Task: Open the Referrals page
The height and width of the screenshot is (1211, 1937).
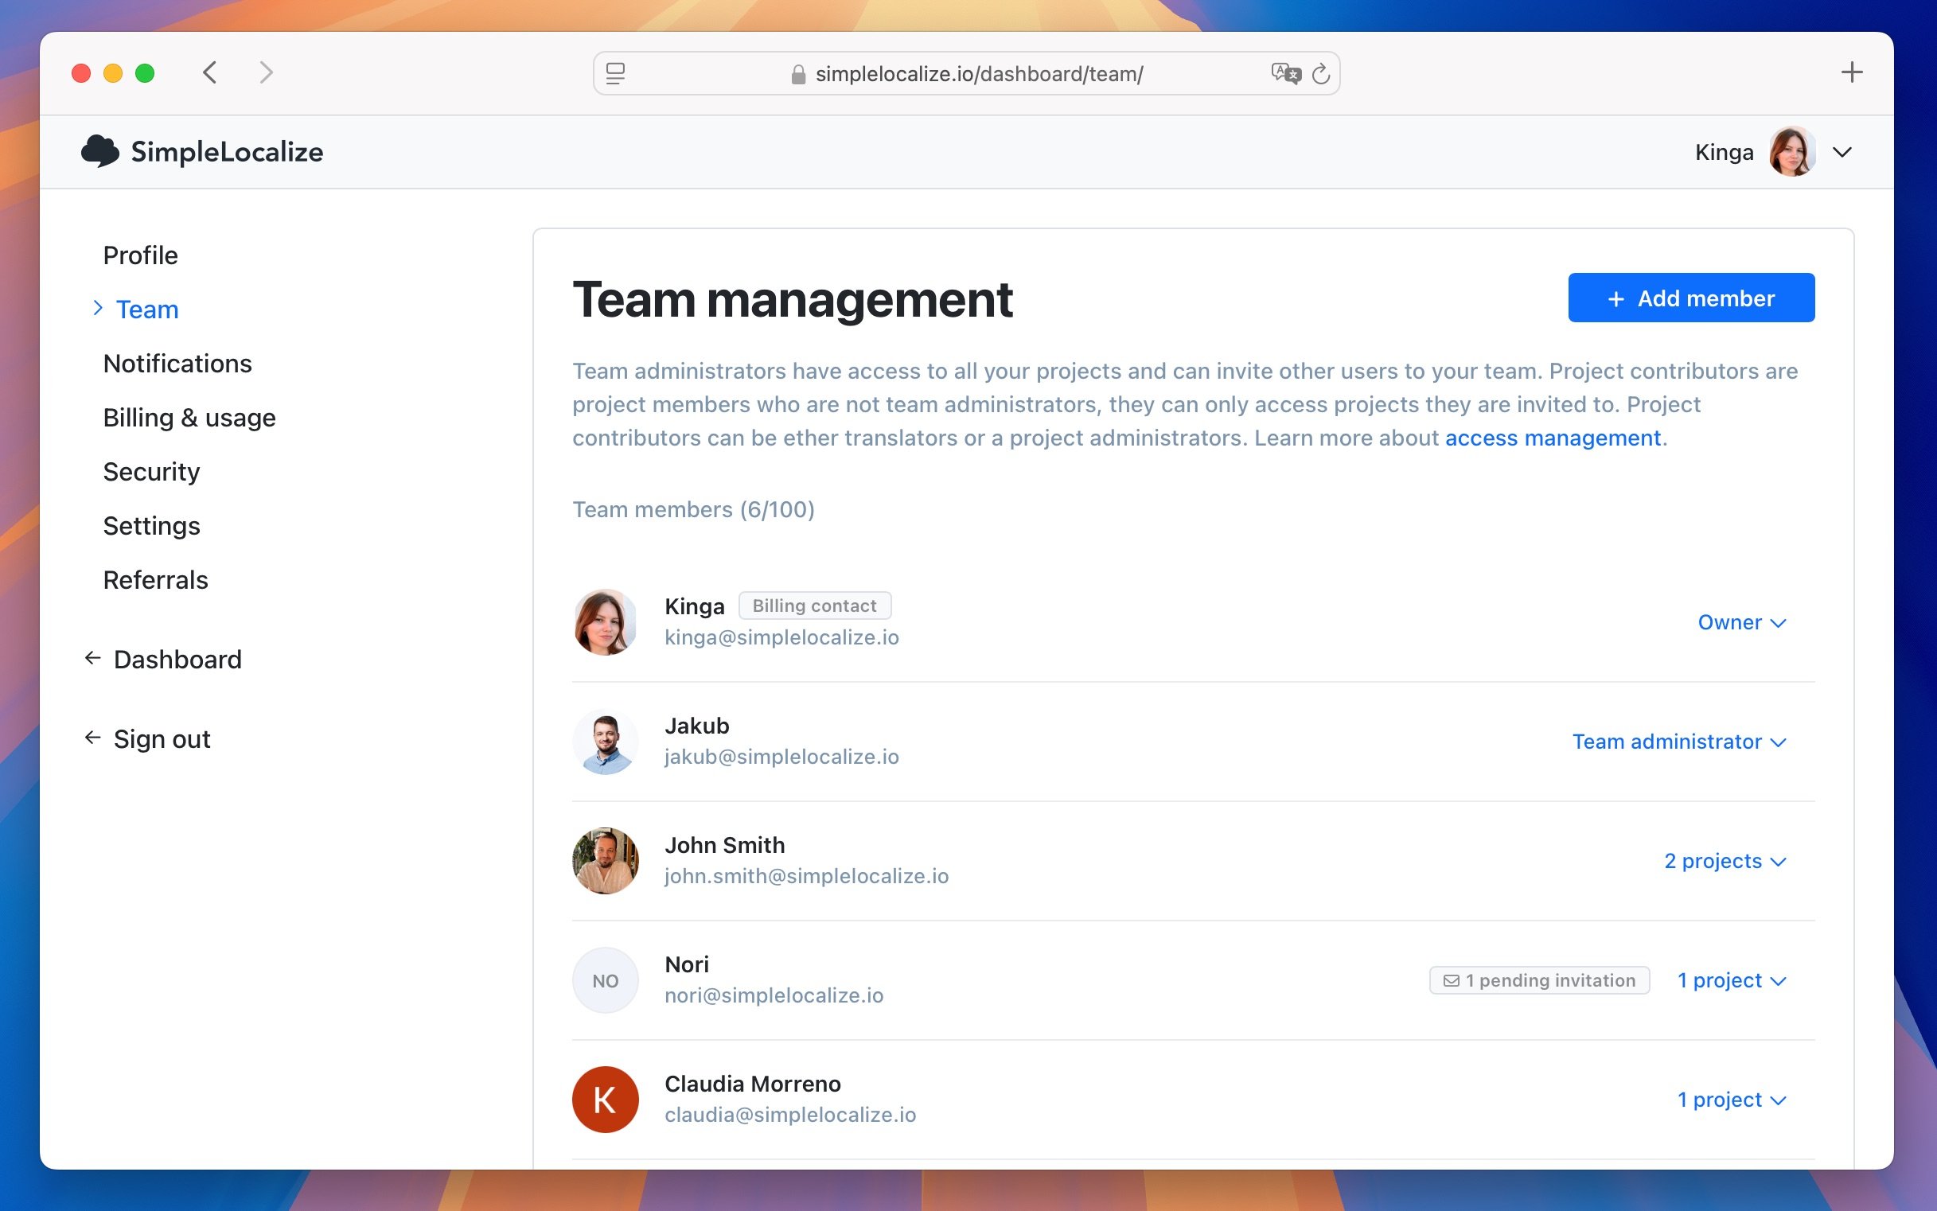Action: 155,580
